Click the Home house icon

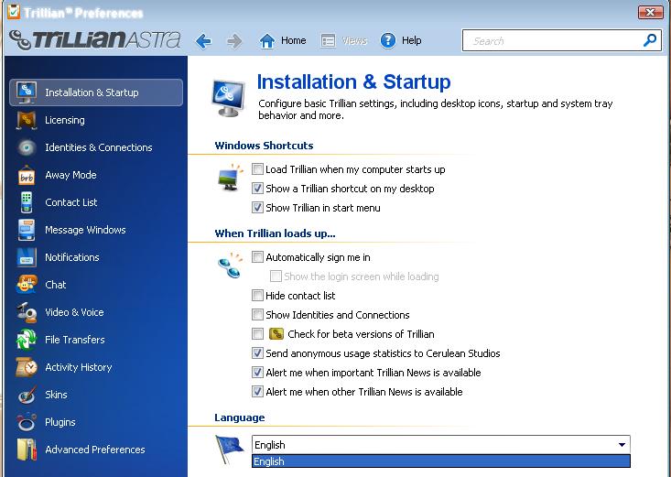point(267,41)
